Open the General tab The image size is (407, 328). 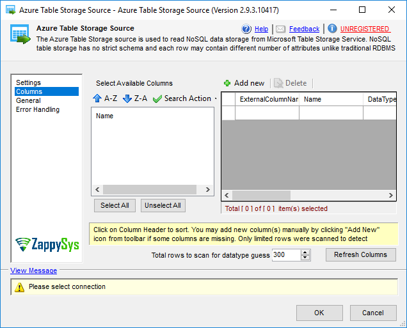28,100
